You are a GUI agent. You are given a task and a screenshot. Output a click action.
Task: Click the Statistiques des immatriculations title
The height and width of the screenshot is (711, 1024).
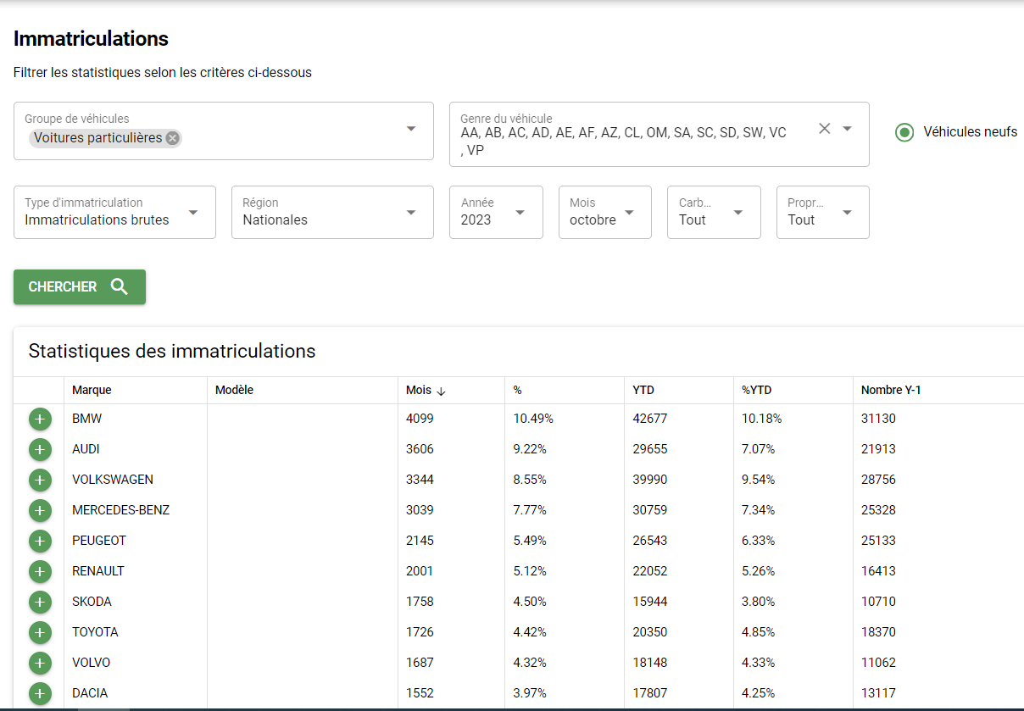172,351
